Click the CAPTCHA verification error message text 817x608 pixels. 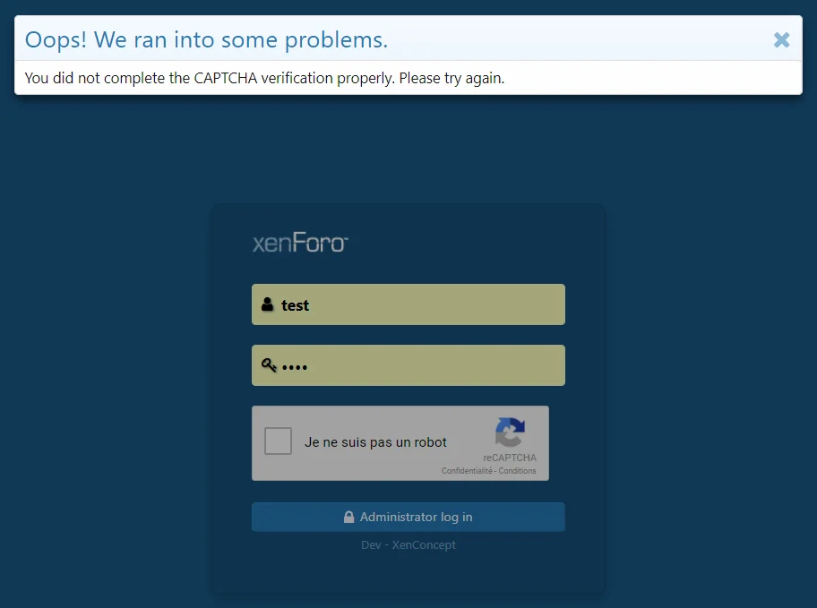click(264, 78)
